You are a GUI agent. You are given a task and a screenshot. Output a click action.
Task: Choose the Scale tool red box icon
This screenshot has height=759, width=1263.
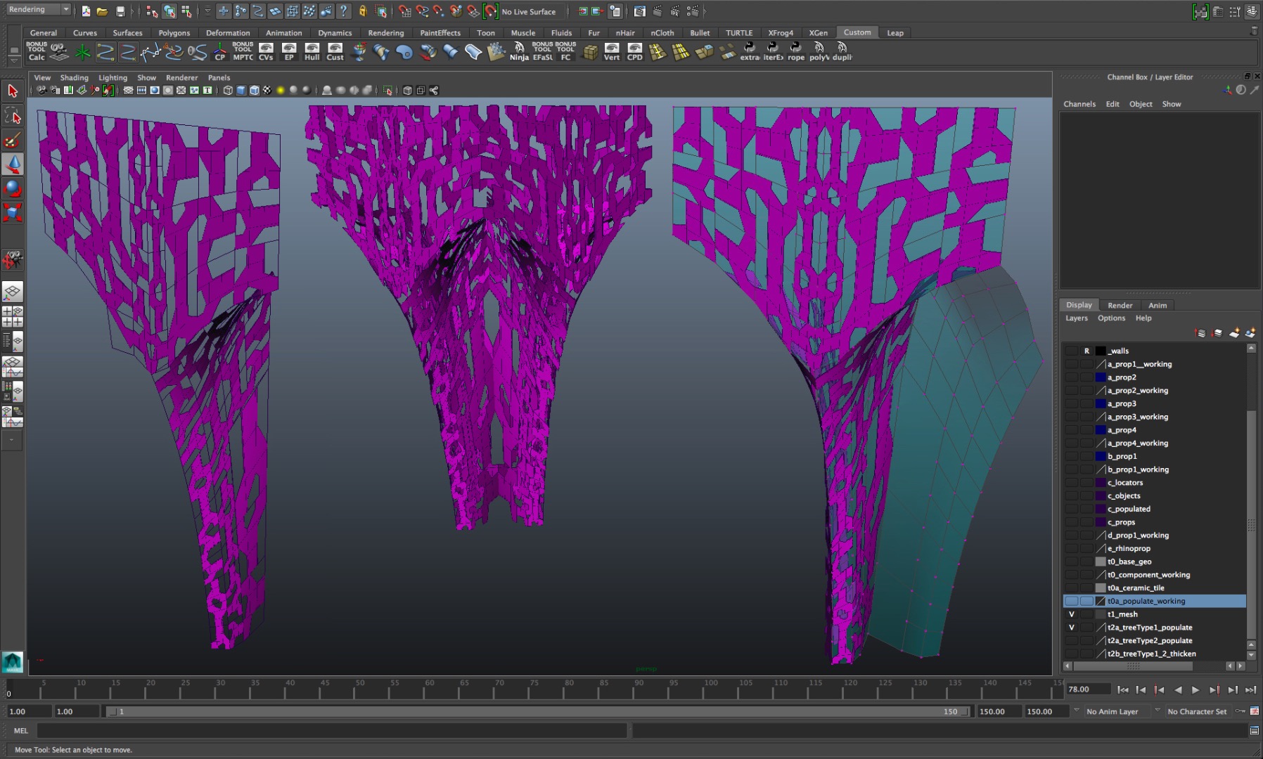point(13,212)
